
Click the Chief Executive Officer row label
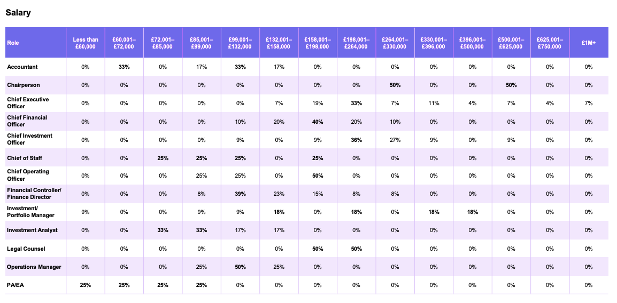[28, 103]
